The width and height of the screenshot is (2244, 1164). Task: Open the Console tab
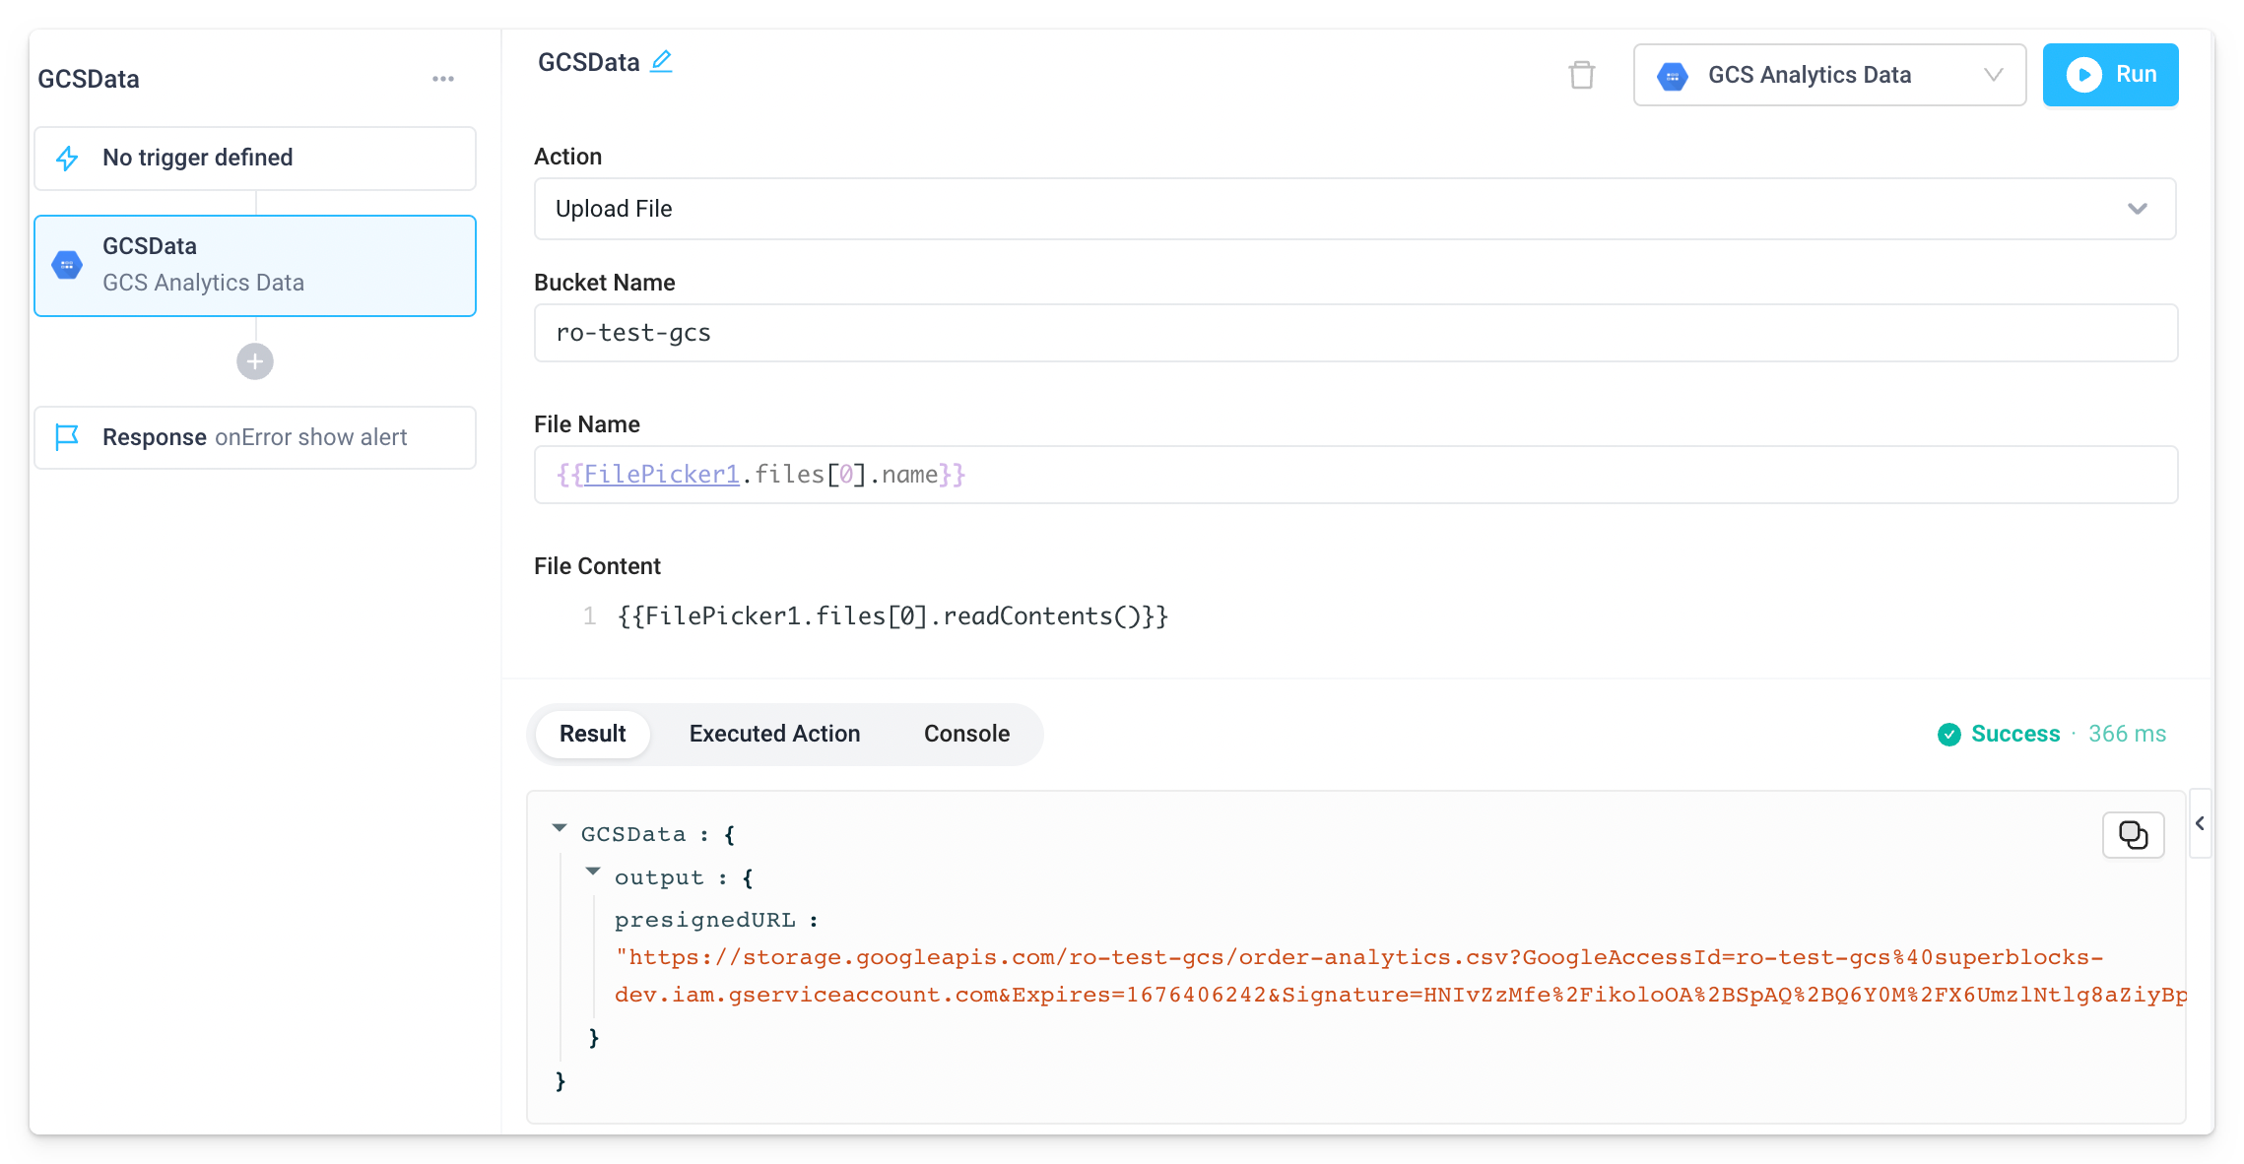pyautogui.click(x=965, y=733)
